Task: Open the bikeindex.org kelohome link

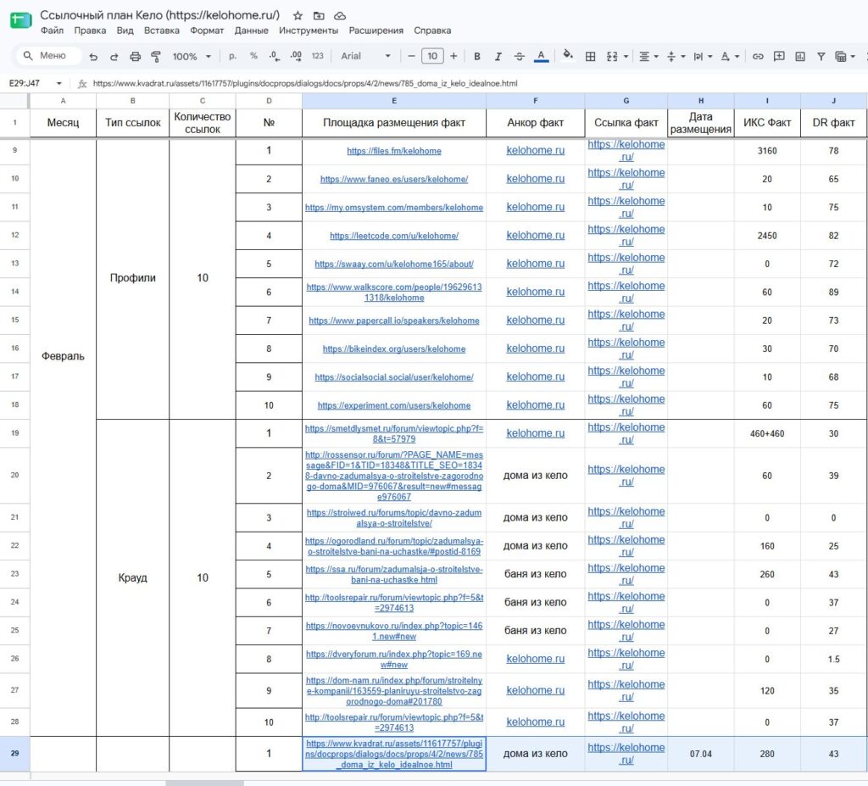Action: [394, 349]
